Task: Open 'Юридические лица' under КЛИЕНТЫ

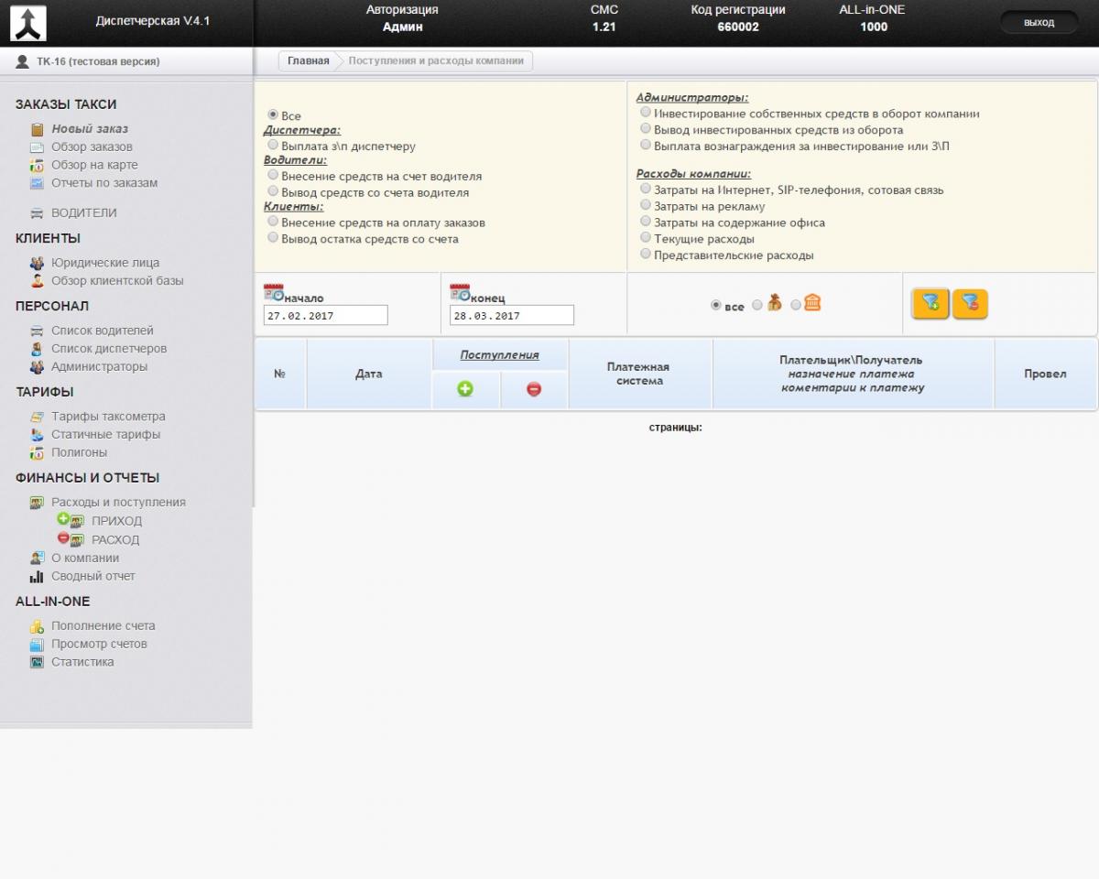Action: [x=105, y=263]
